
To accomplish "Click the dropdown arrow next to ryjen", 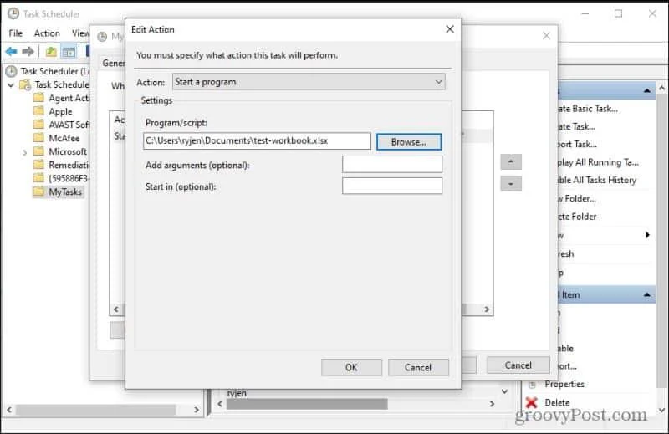I will coord(504,391).
